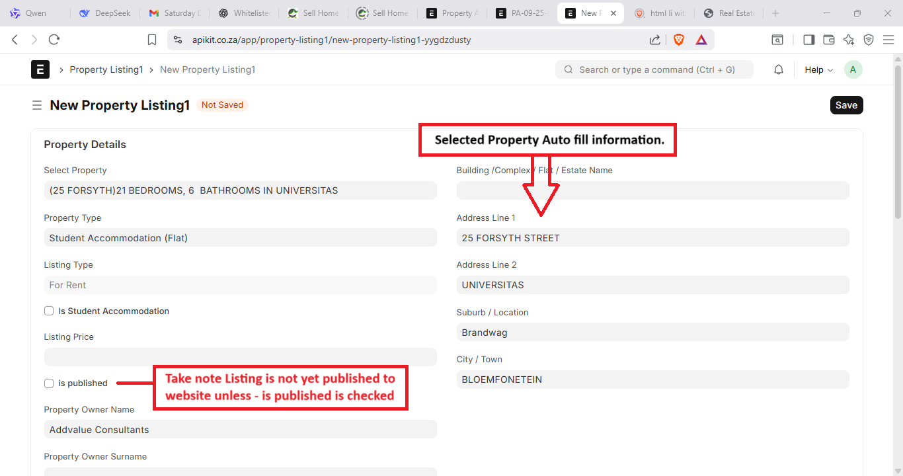Open the Brave Shields lion icon

point(679,40)
